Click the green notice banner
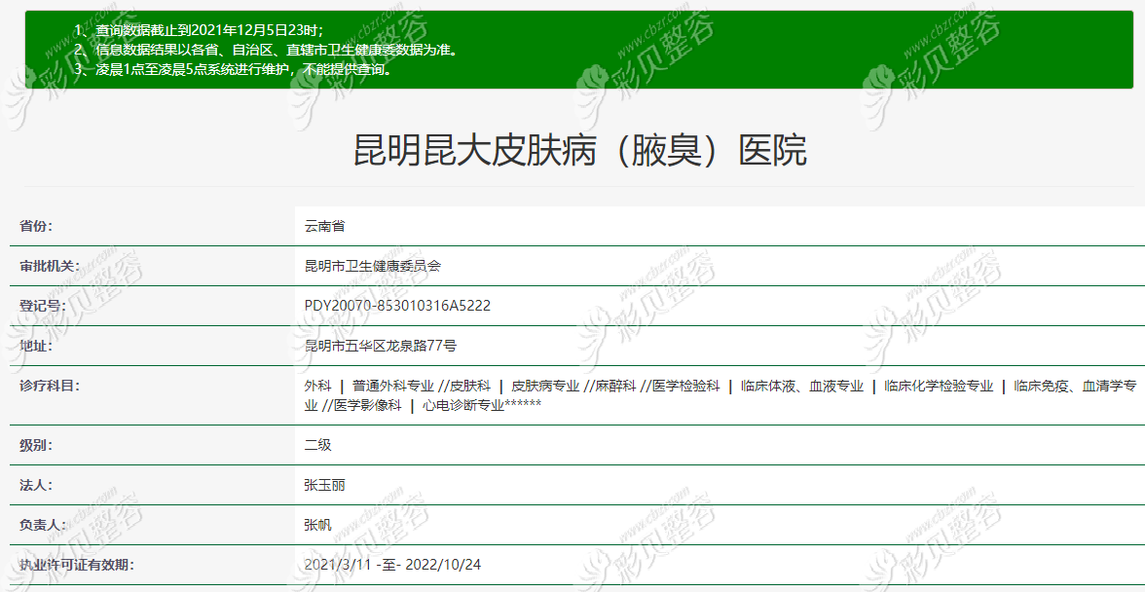Viewport: 1145px width, 592px height. point(572,48)
